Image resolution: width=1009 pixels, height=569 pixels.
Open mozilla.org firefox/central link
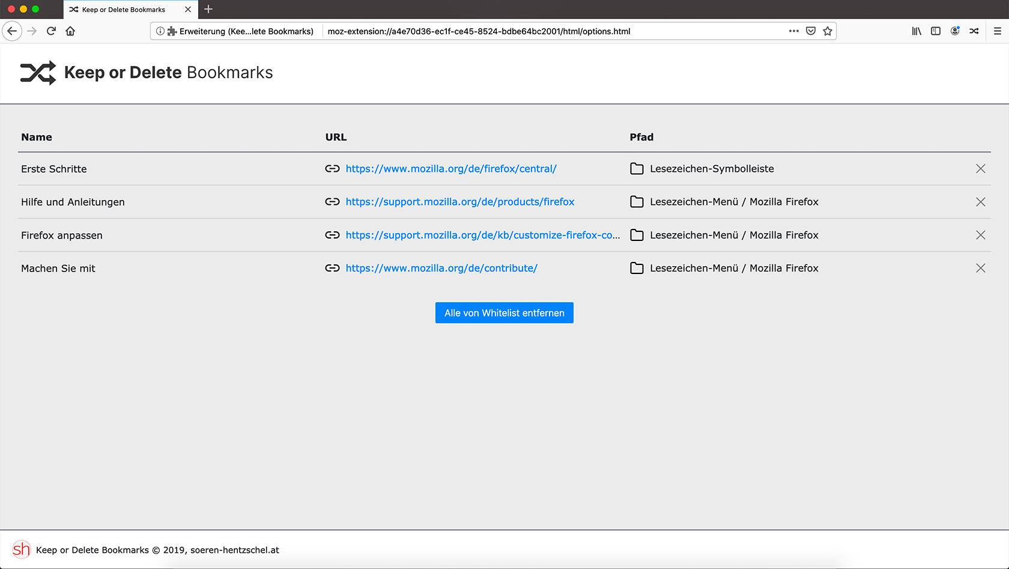[451, 169]
